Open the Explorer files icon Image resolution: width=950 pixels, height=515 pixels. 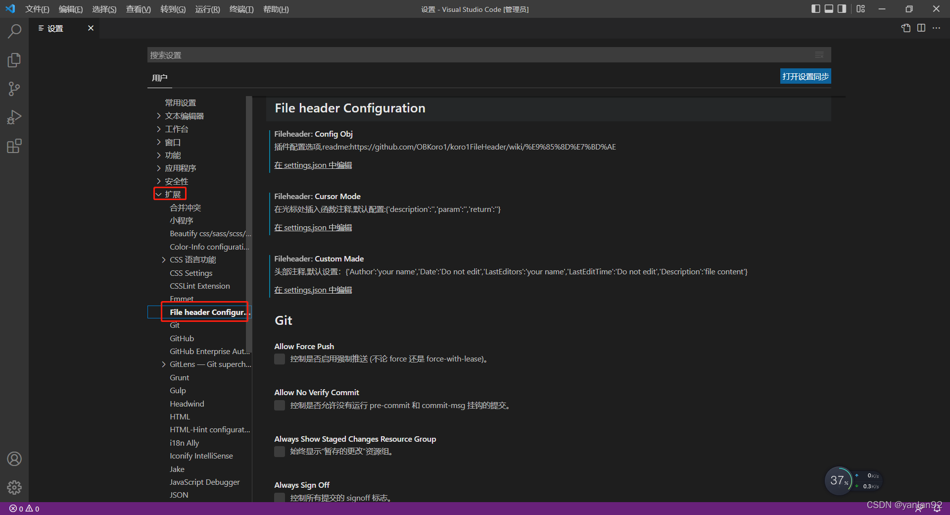coord(14,60)
